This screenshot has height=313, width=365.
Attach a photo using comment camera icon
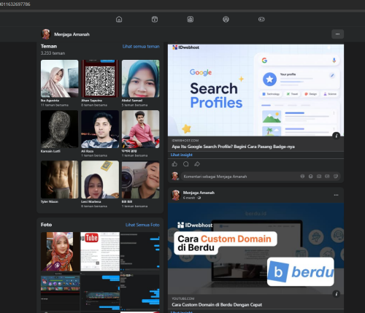tap(319, 177)
